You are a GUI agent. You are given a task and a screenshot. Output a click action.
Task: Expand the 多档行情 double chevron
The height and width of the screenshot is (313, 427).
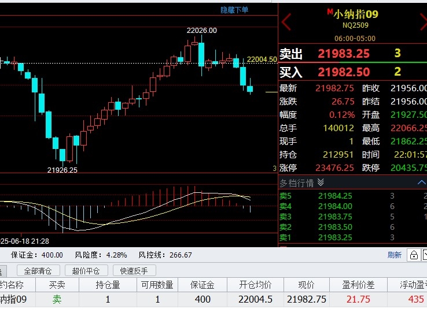[321, 182]
